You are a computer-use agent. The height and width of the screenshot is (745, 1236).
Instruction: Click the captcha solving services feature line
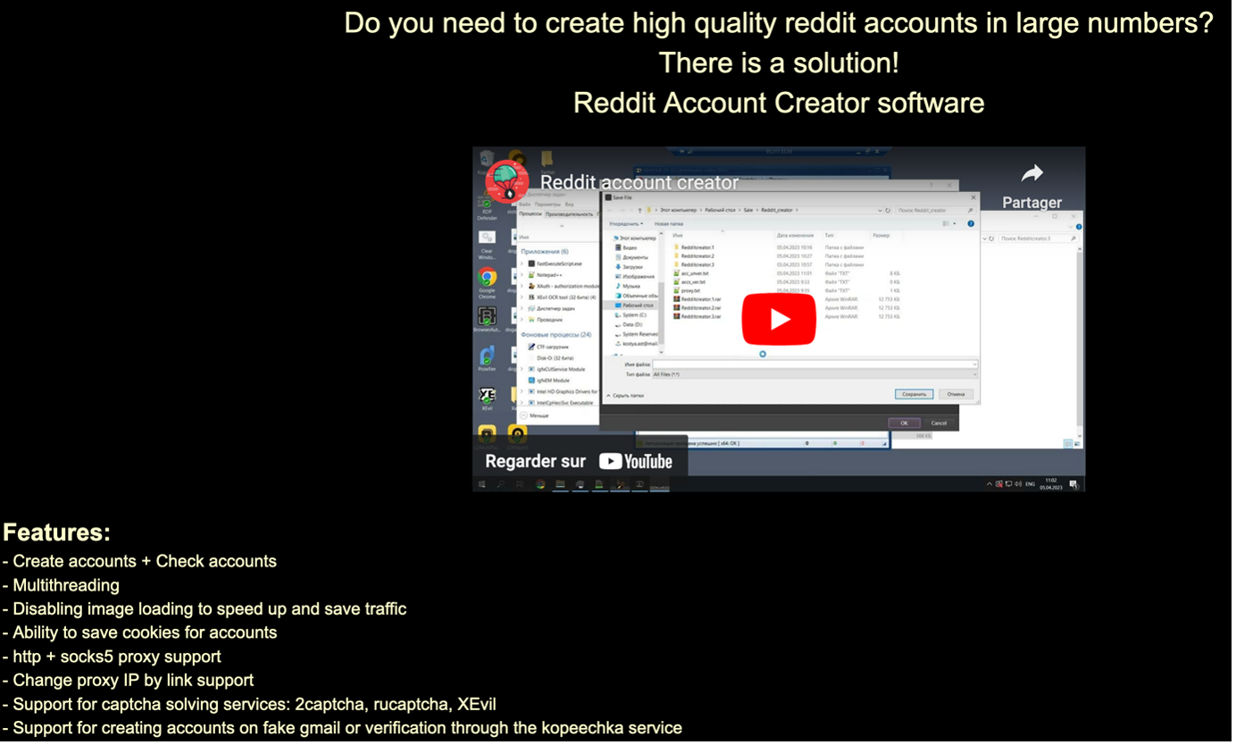tap(250, 704)
